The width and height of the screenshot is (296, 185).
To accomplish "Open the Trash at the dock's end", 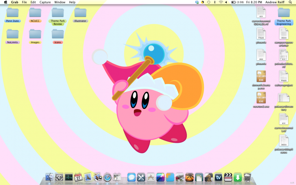I will pyautogui.click(x=247, y=178).
